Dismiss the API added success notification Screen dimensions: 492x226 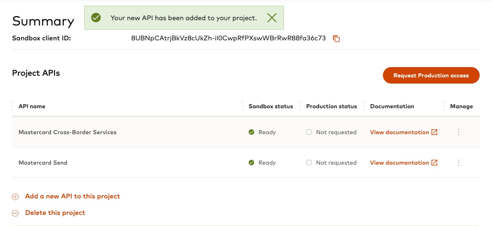click(271, 18)
